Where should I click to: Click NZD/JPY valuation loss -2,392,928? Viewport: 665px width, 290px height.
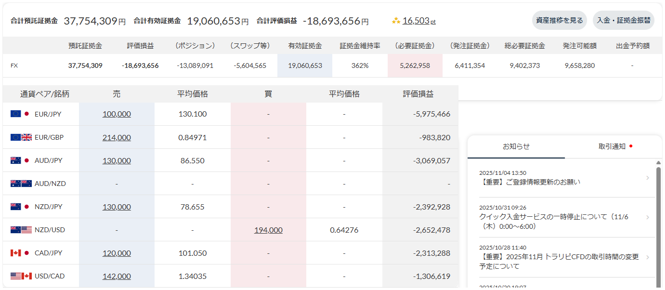(x=431, y=207)
